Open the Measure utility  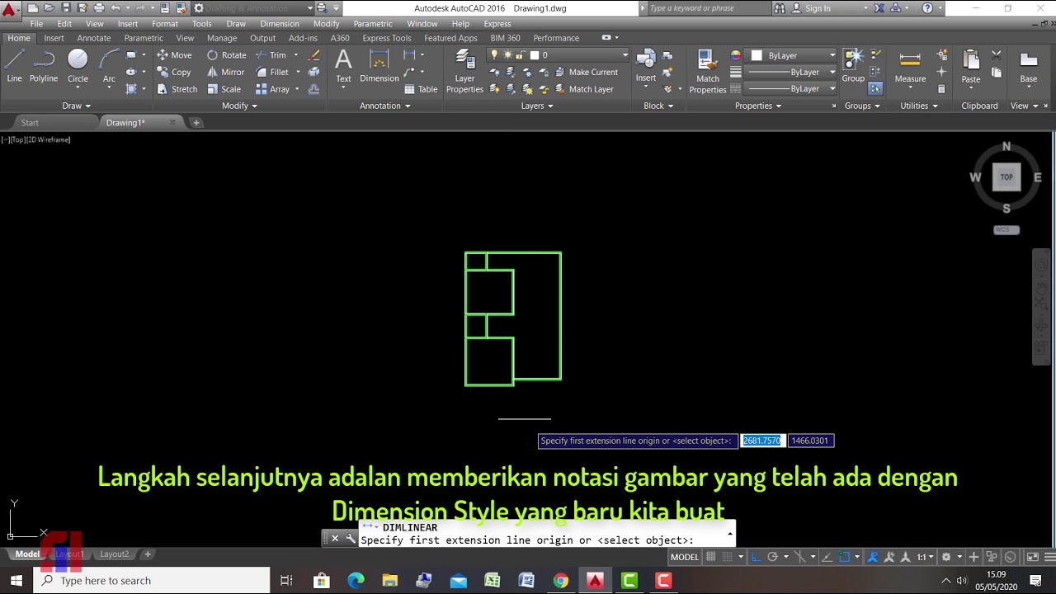point(910,66)
